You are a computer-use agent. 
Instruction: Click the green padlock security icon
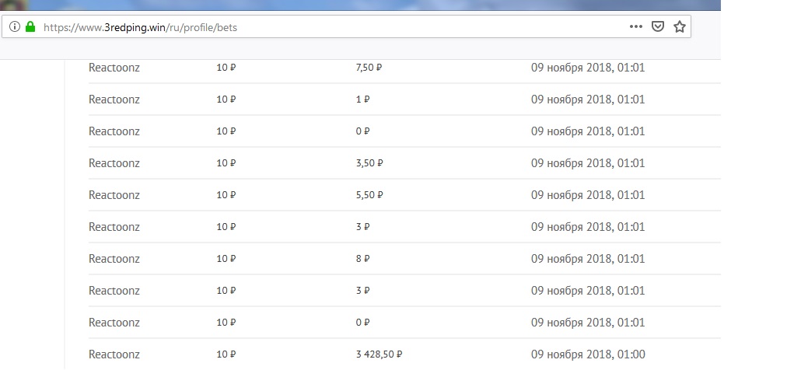tap(30, 26)
